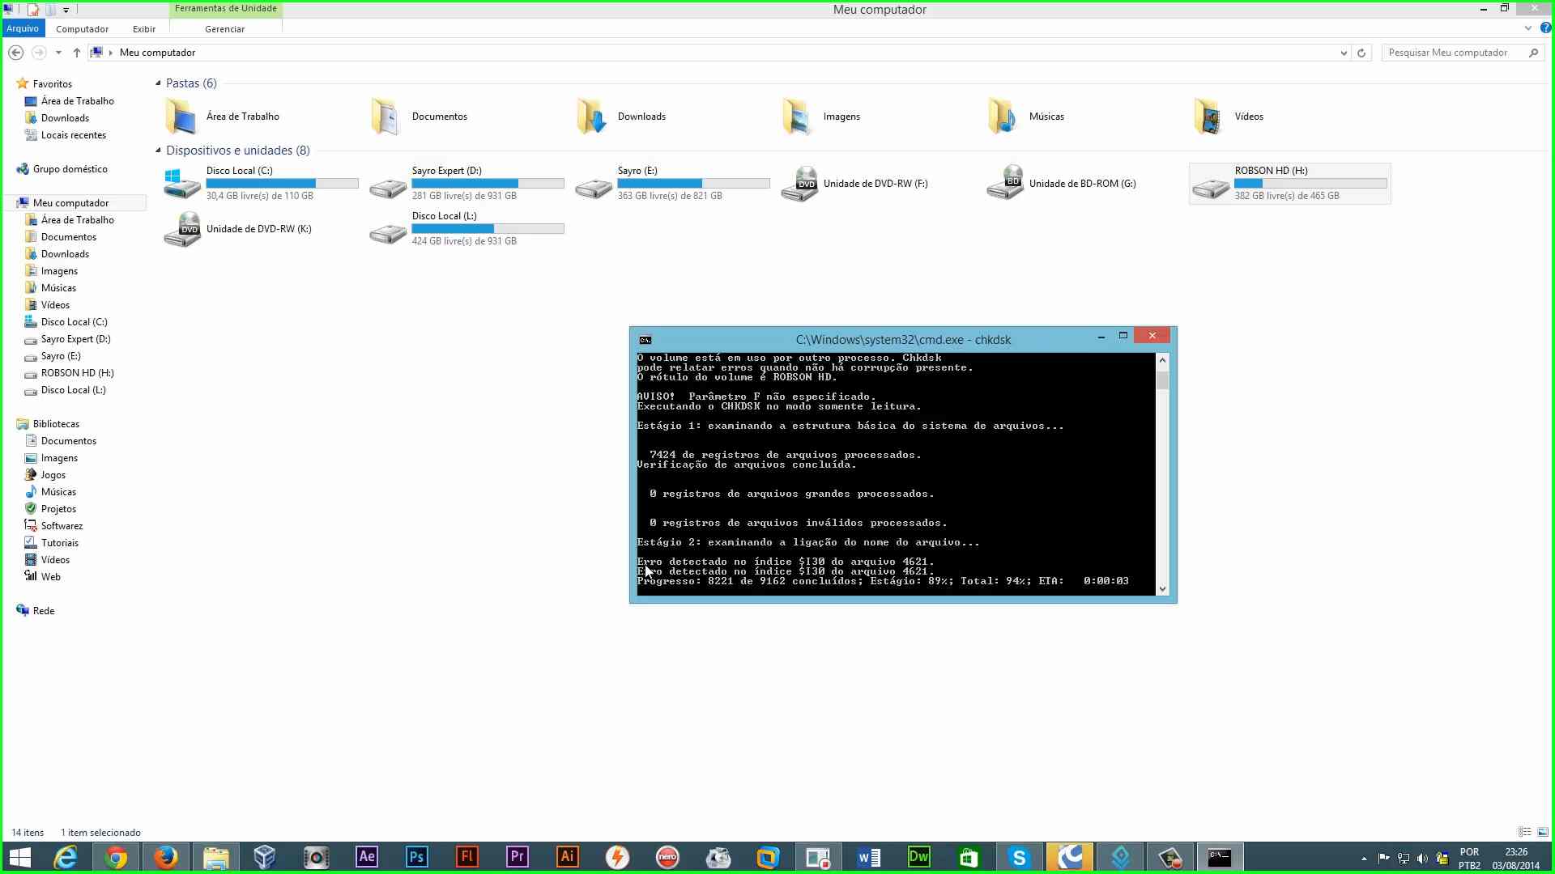Open the Vídeos folder in Pastas
The height and width of the screenshot is (874, 1555).
[1229, 117]
